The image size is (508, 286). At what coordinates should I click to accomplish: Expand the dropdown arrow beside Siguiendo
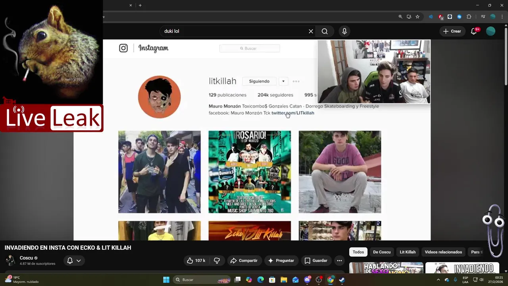tap(283, 81)
